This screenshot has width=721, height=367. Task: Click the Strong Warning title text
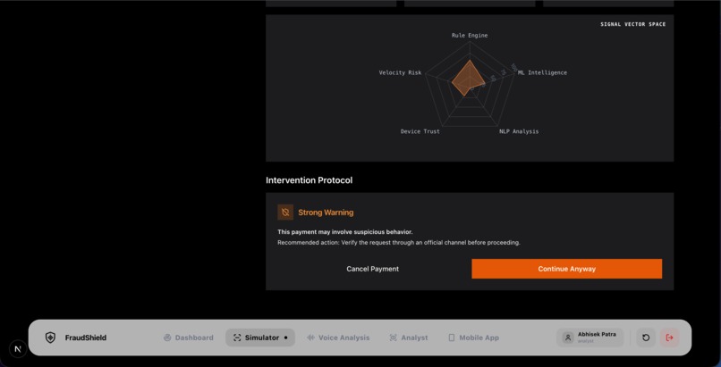pyautogui.click(x=326, y=213)
